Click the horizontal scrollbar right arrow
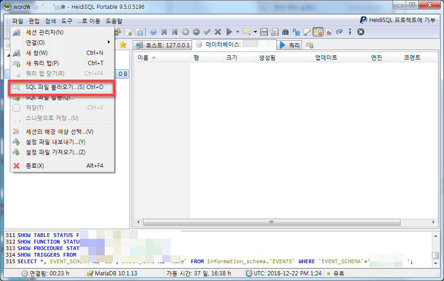This screenshot has width=444, height=281. coord(434,222)
